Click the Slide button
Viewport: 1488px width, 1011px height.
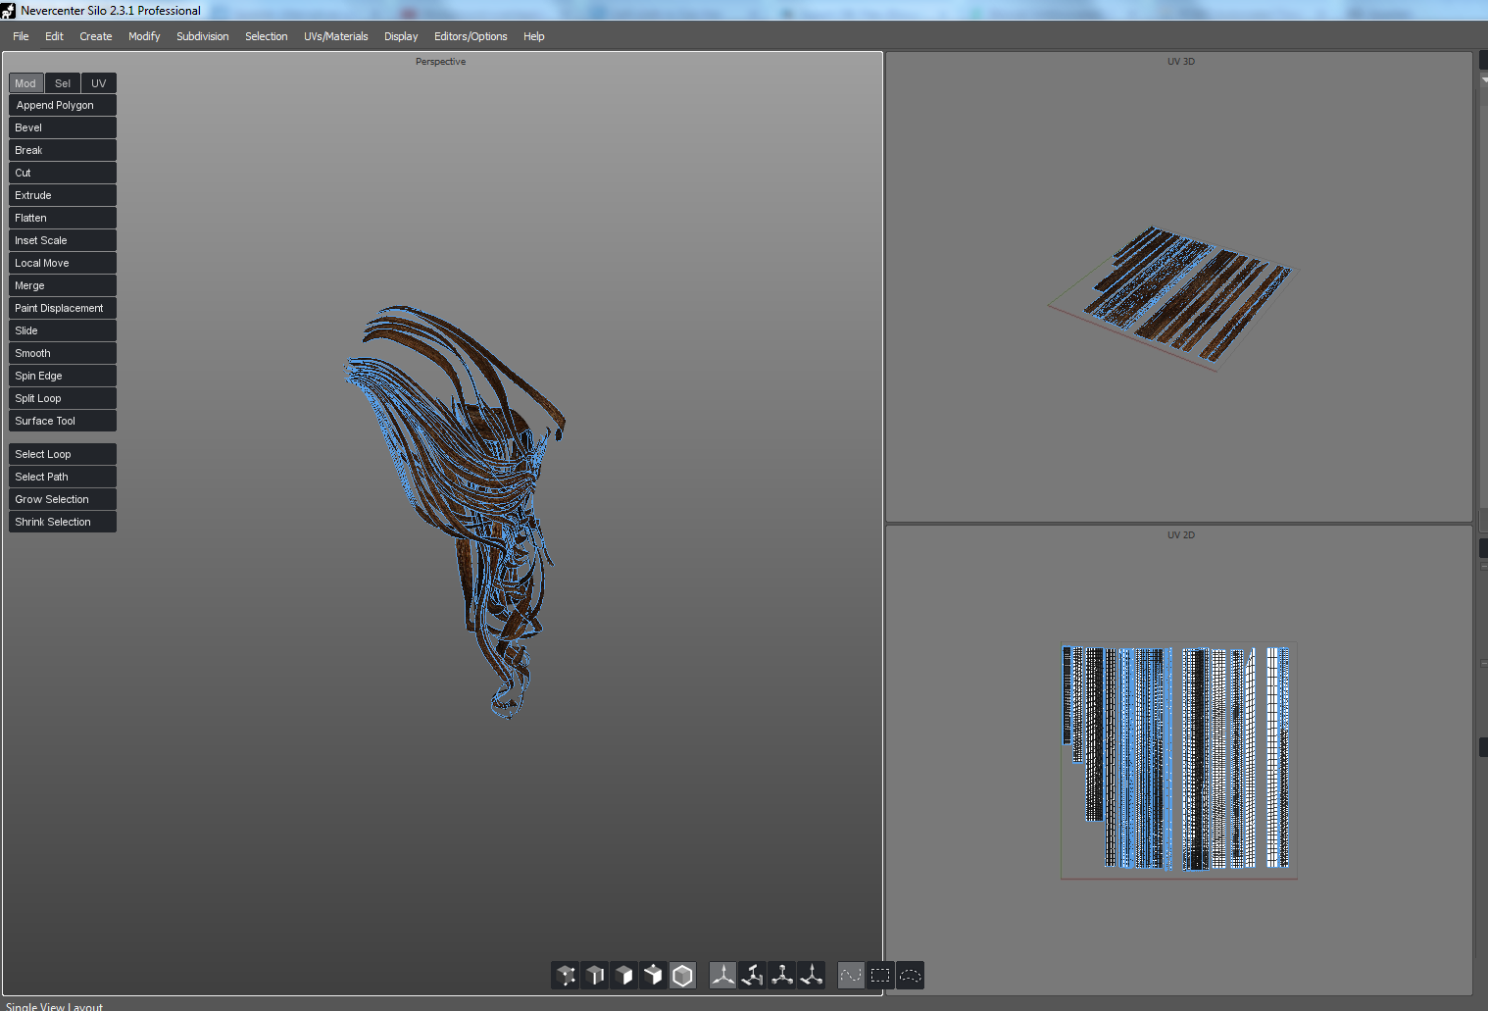click(63, 330)
